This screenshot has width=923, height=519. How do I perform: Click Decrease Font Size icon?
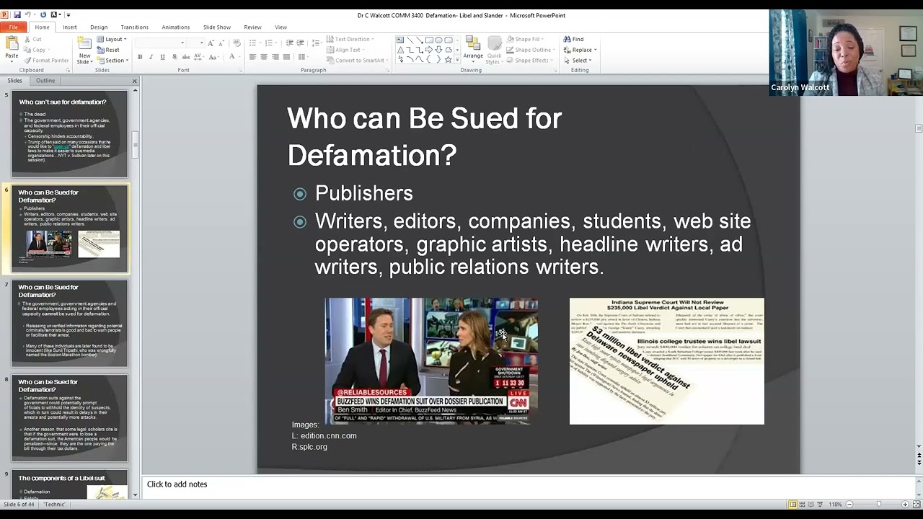(x=220, y=43)
